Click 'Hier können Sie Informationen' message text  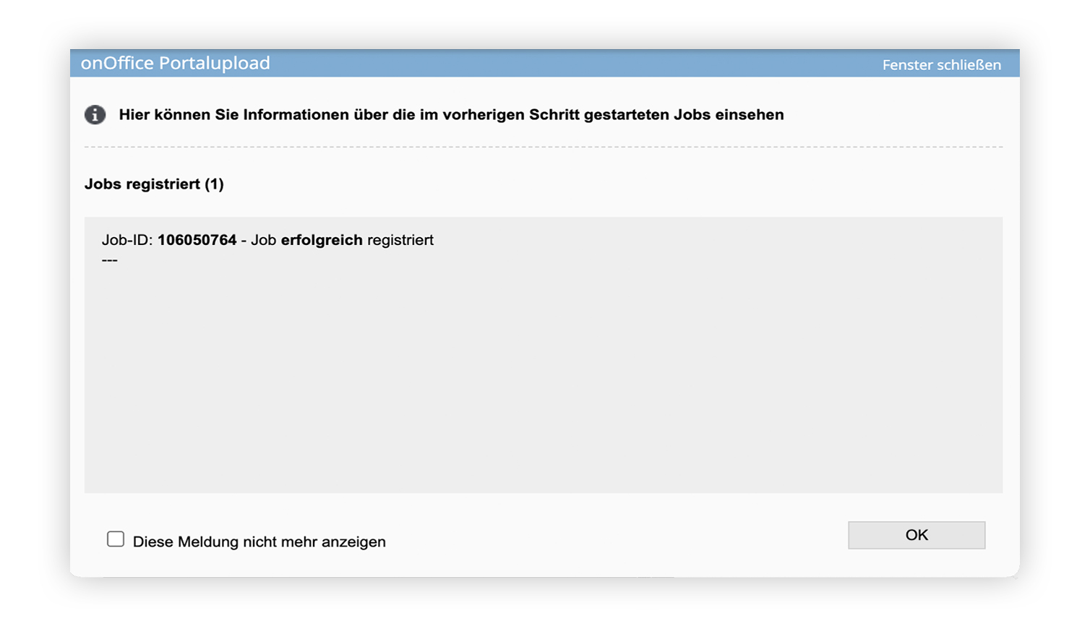point(451,115)
